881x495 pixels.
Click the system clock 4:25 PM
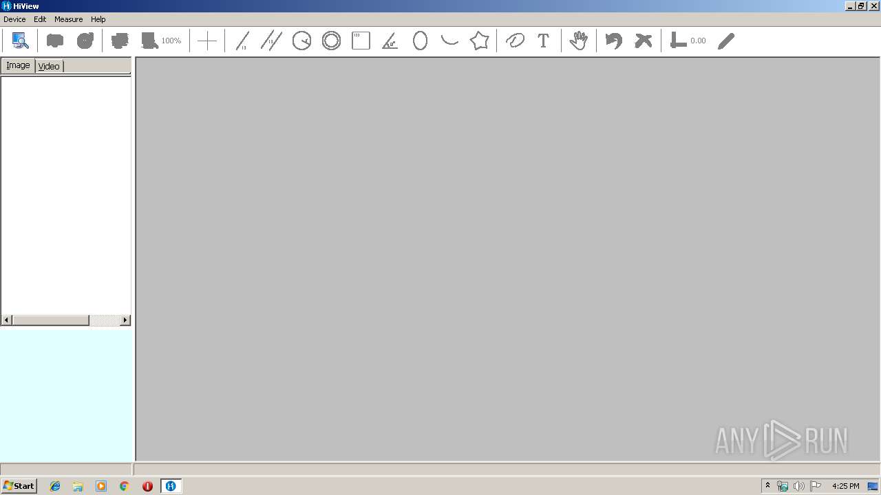(x=845, y=486)
